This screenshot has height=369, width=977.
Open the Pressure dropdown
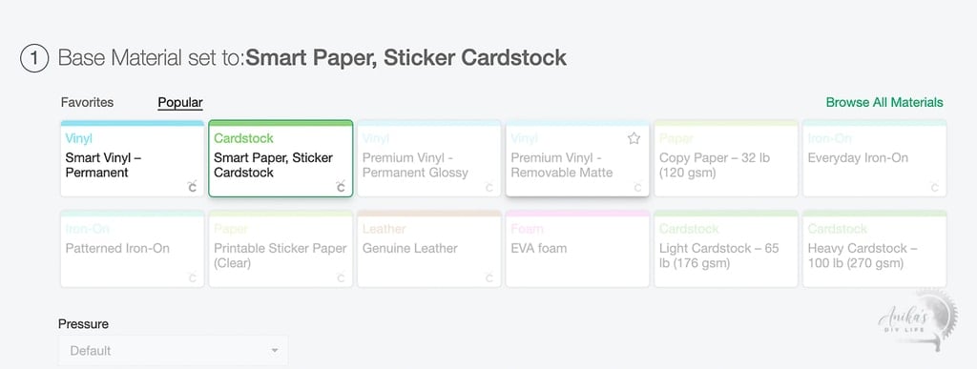point(174,350)
